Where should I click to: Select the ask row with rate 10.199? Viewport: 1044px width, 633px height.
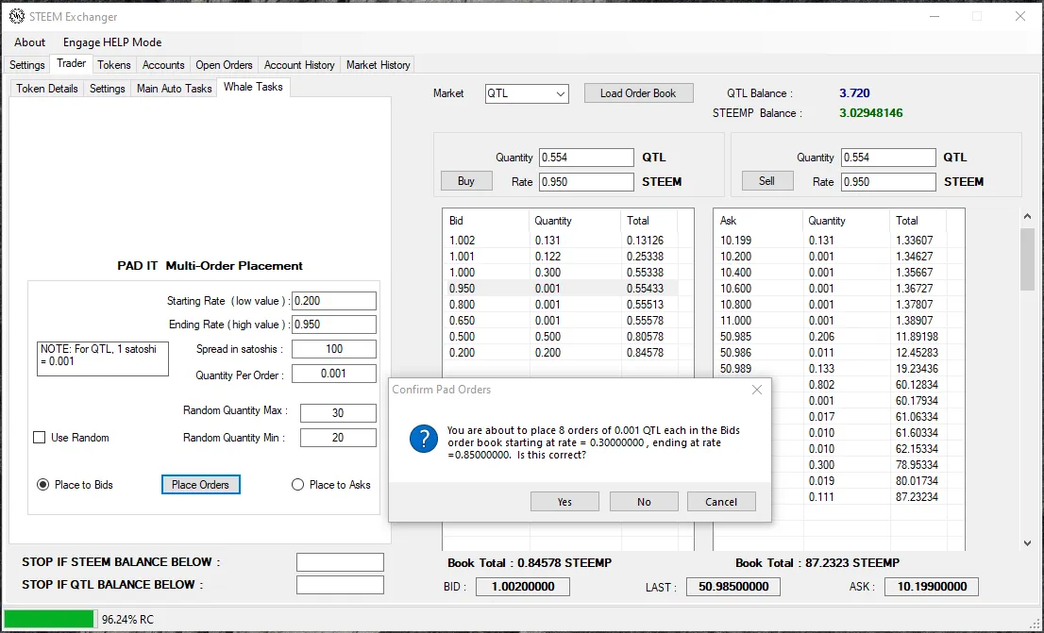(x=831, y=241)
